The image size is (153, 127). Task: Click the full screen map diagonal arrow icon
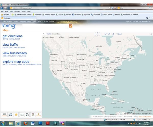click(151, 34)
